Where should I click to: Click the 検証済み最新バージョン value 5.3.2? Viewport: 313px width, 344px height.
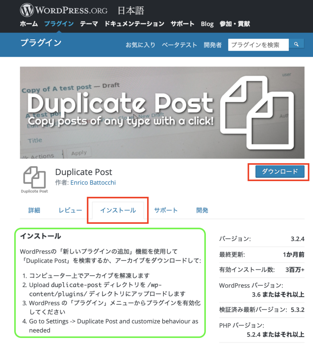(x=298, y=310)
